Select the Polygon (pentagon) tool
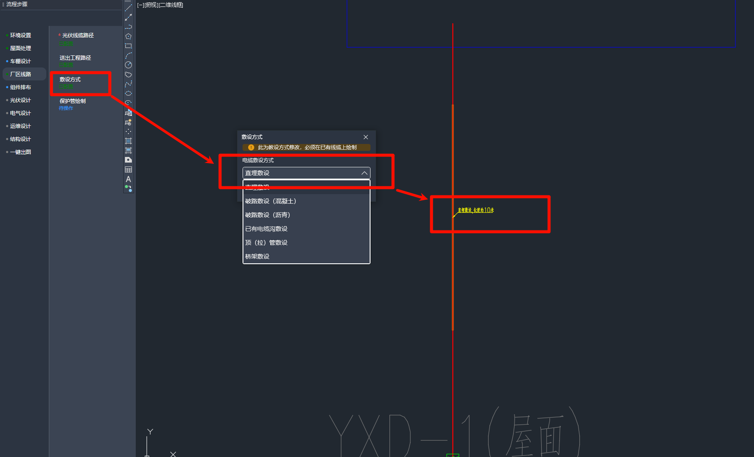 coord(128,36)
